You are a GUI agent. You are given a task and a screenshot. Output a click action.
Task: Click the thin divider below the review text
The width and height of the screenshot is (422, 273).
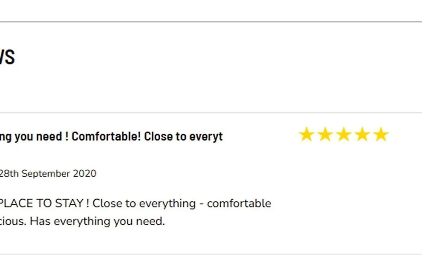coord(211,254)
